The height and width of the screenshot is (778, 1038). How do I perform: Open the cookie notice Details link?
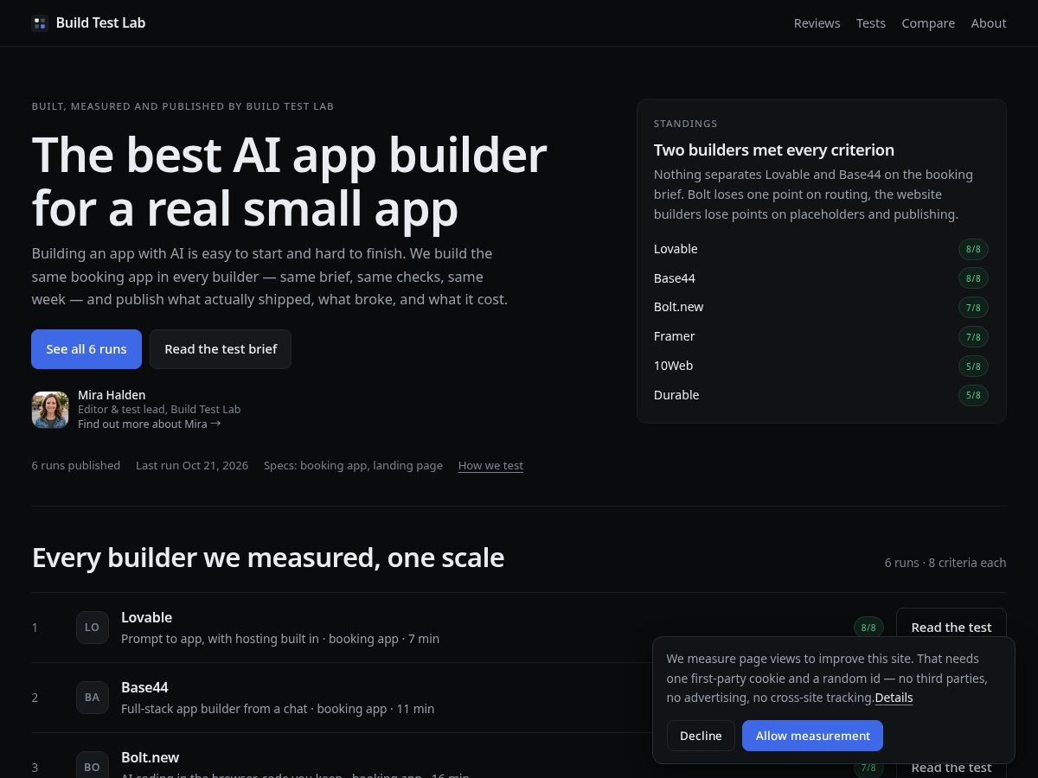(x=894, y=698)
